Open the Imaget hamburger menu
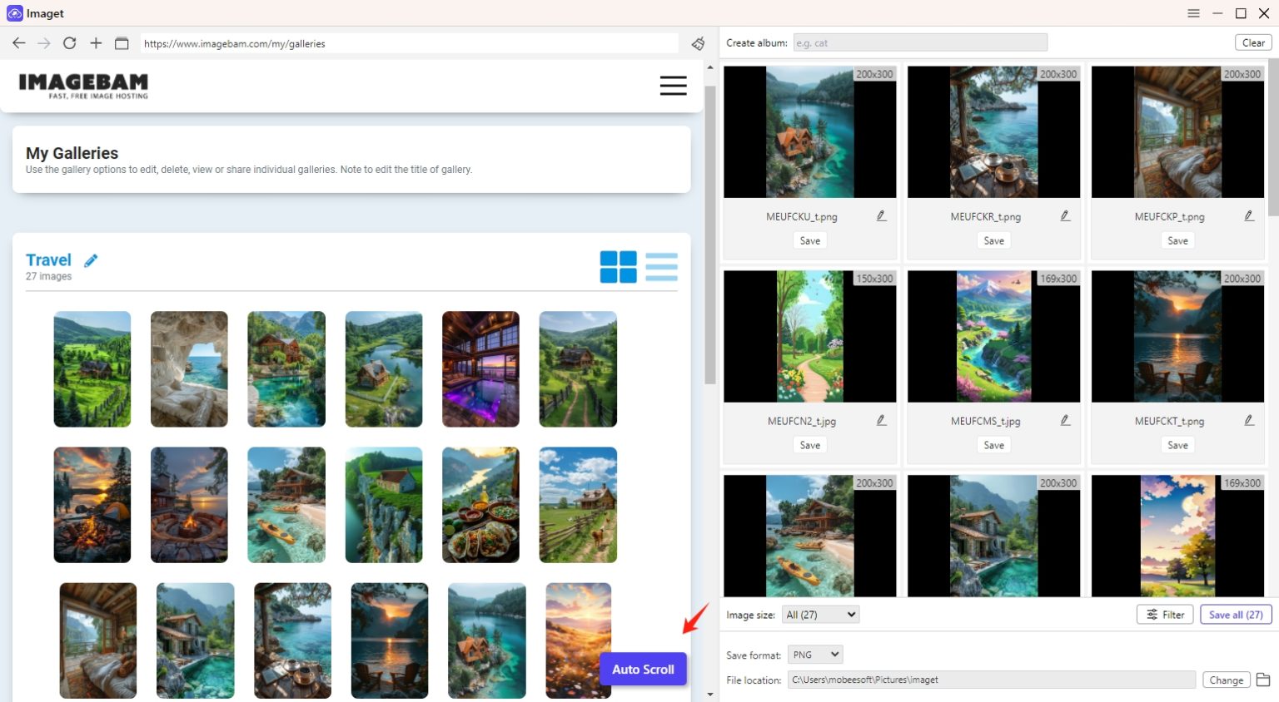Viewport: 1279px width, 702px height. point(1193,13)
